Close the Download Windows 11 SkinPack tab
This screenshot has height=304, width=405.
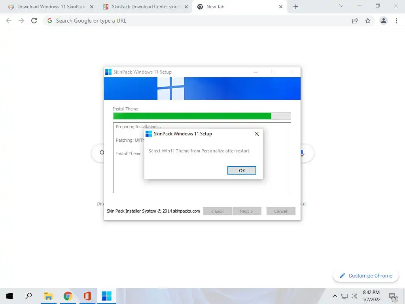click(92, 7)
